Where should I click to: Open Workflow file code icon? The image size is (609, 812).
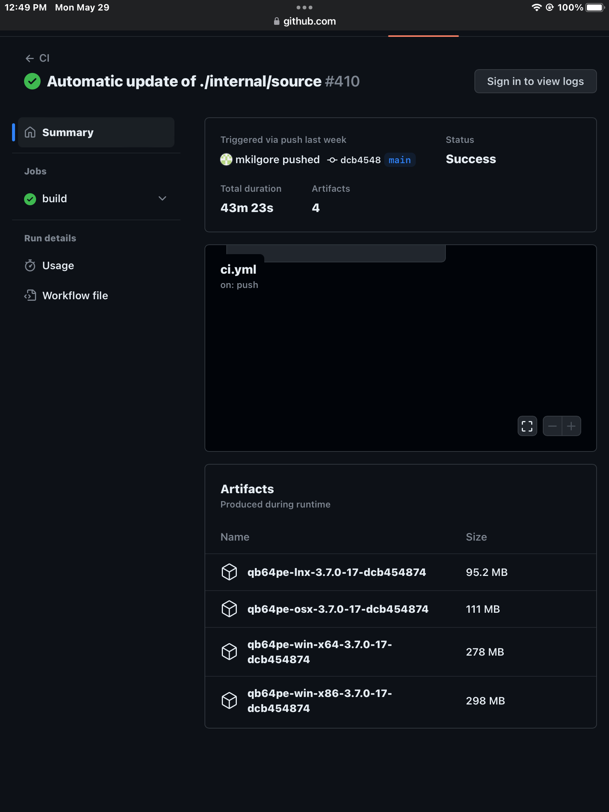click(30, 295)
